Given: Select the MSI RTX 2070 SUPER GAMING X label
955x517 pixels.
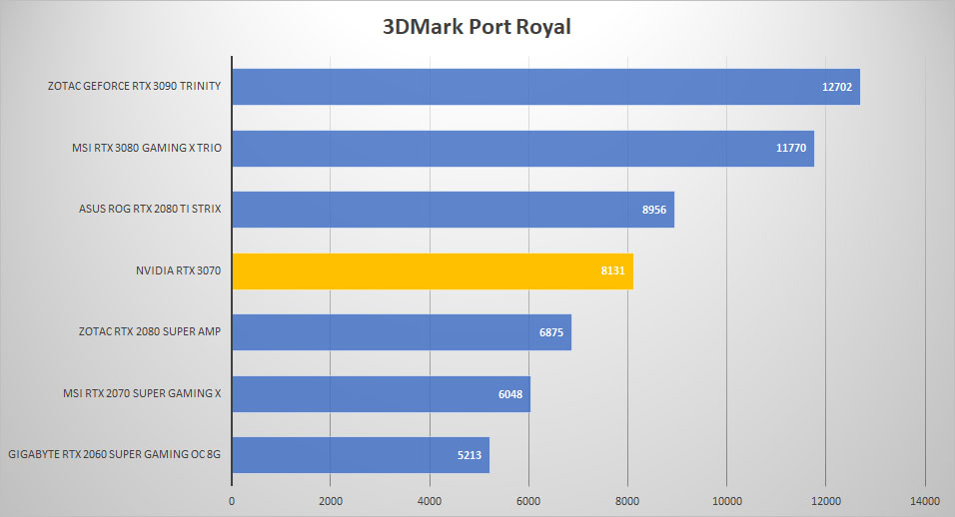Looking at the screenshot, I should [x=142, y=393].
